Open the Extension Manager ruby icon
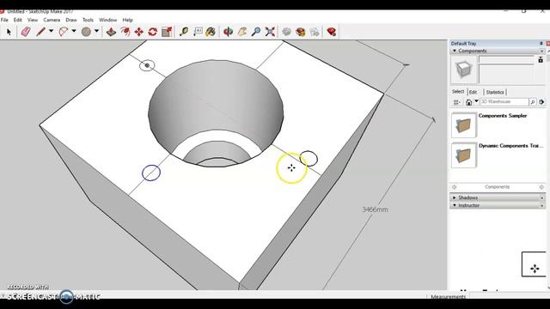Screen dimensions: 550x309 [331, 32]
